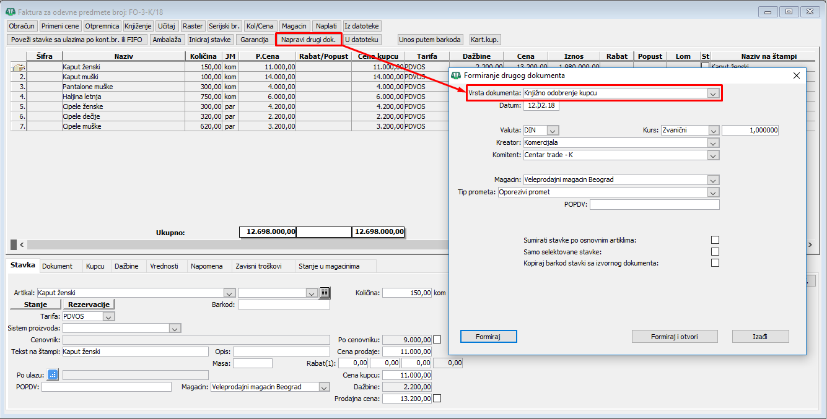Click the Obračun toolbar button
Screen dimensions: 827x419
click(x=22, y=26)
